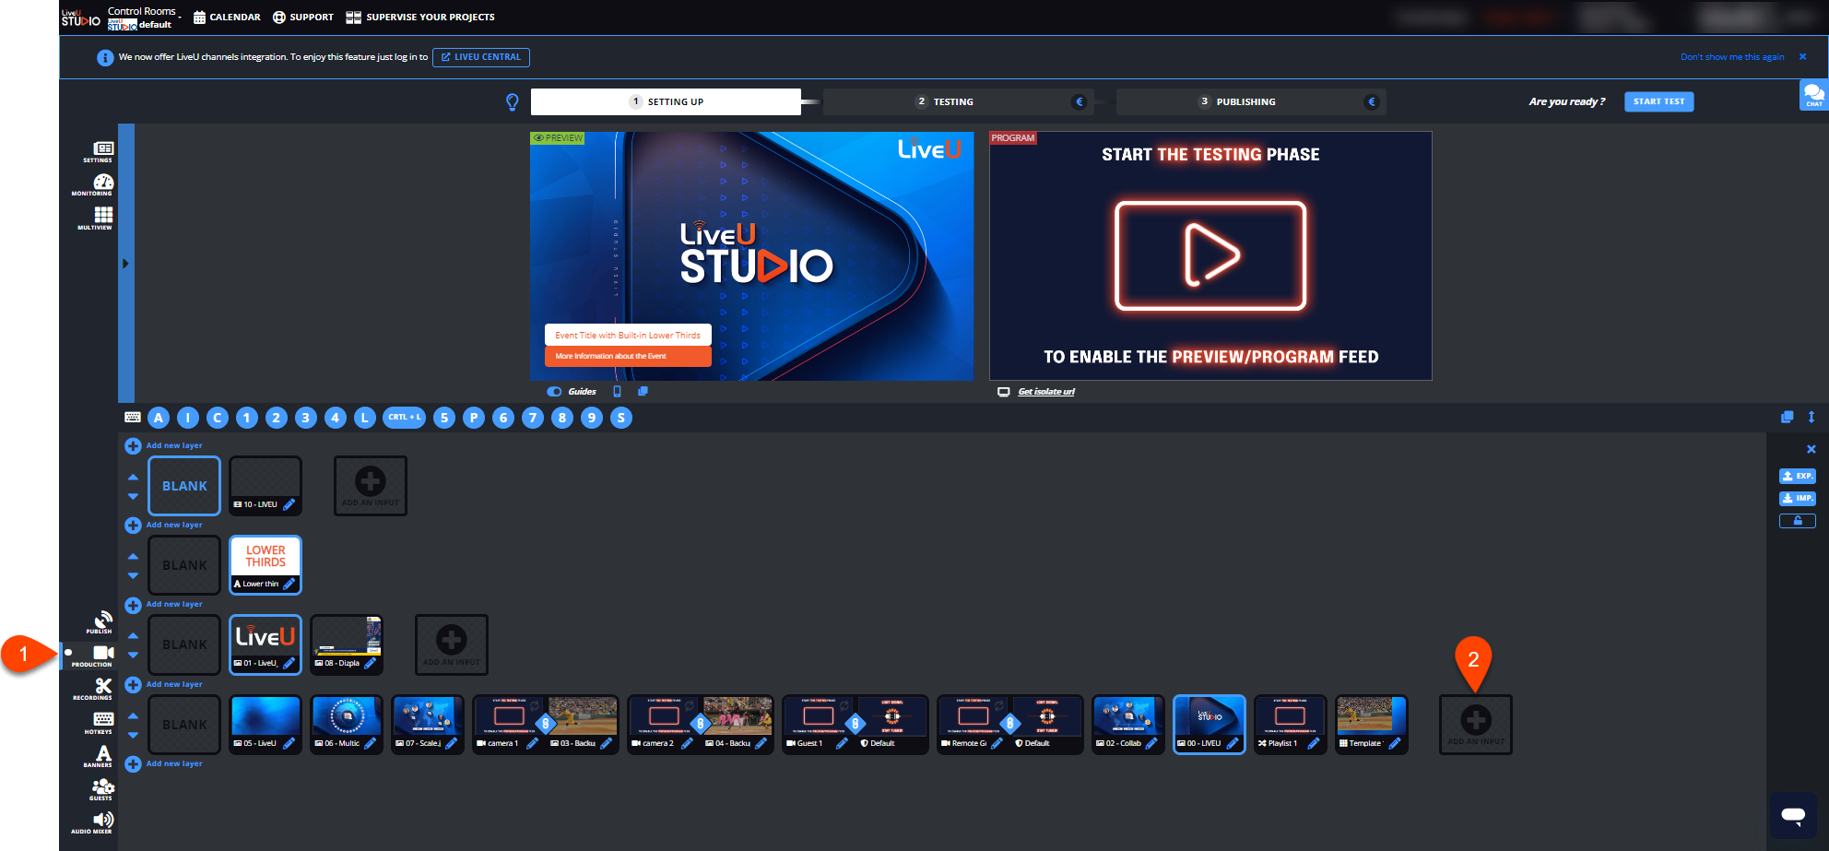Move the 10 - LIVEU layer down
The image size is (1829, 851).
pyautogui.click(x=133, y=496)
